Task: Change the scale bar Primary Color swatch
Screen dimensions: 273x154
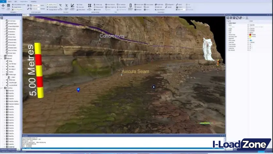Action: pyautogui.click(x=251, y=34)
